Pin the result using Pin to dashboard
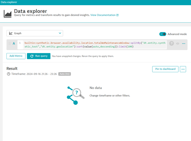 [x=165, y=69]
